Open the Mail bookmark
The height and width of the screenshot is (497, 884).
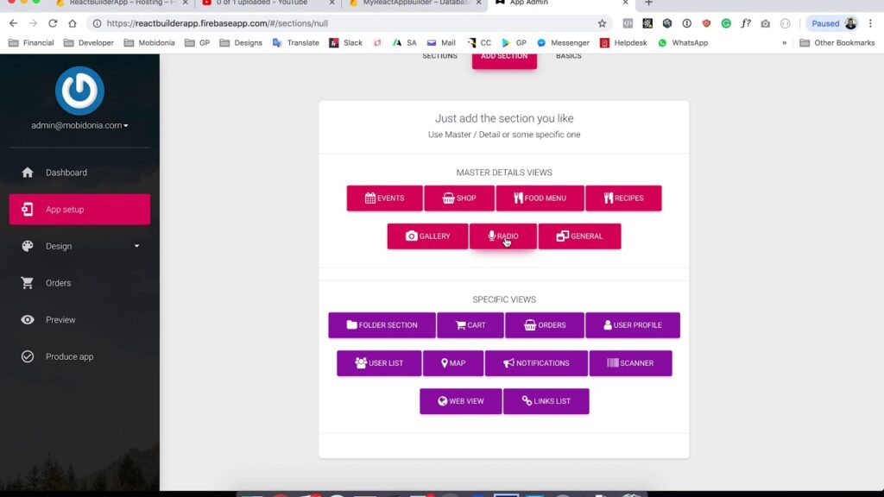click(441, 43)
